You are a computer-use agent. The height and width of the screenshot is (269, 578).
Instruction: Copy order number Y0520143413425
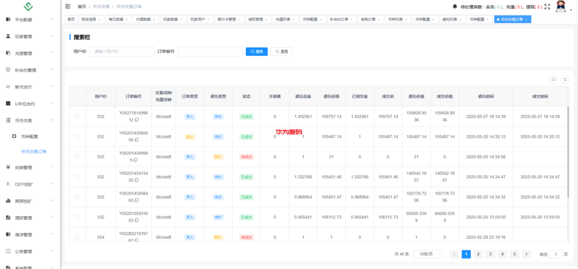pos(136,180)
